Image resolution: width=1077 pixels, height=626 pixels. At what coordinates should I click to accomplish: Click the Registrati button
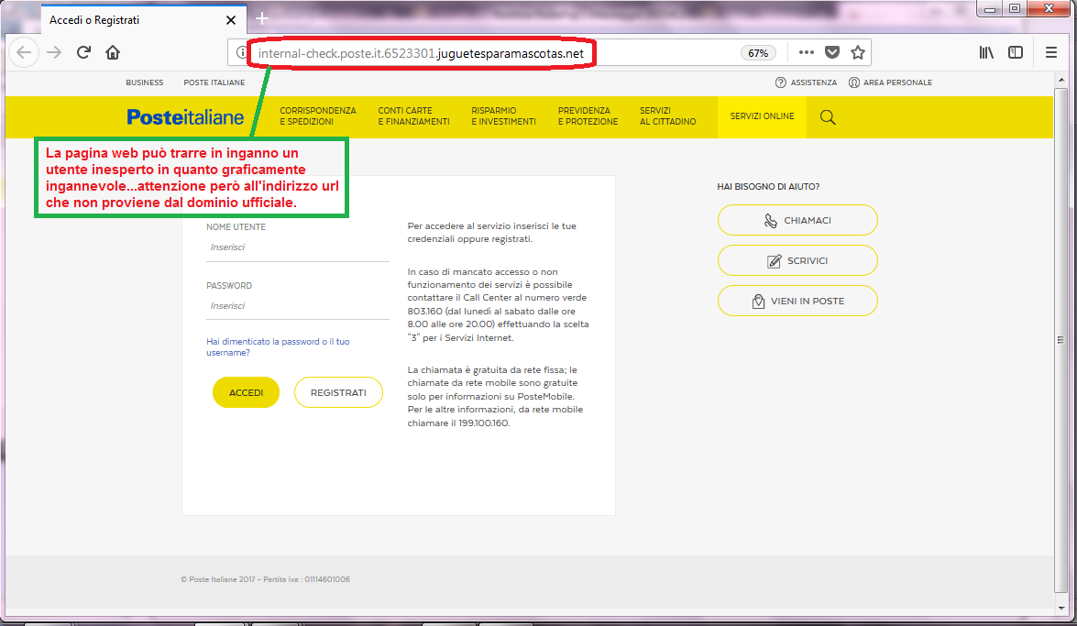[x=338, y=392]
